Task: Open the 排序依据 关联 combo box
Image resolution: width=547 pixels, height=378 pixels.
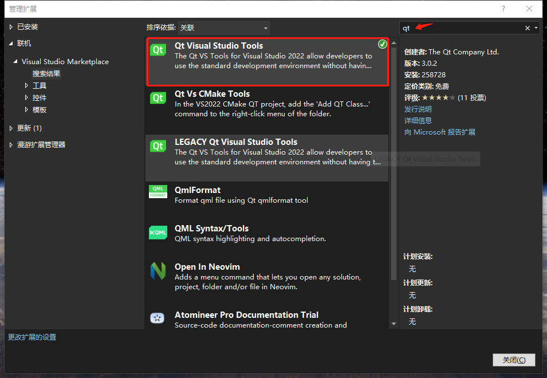Action: point(223,28)
